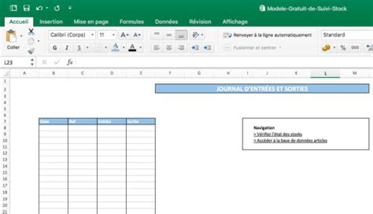Viewport: 373px width, 214px height.
Task: Align text left
Action: click(157, 48)
